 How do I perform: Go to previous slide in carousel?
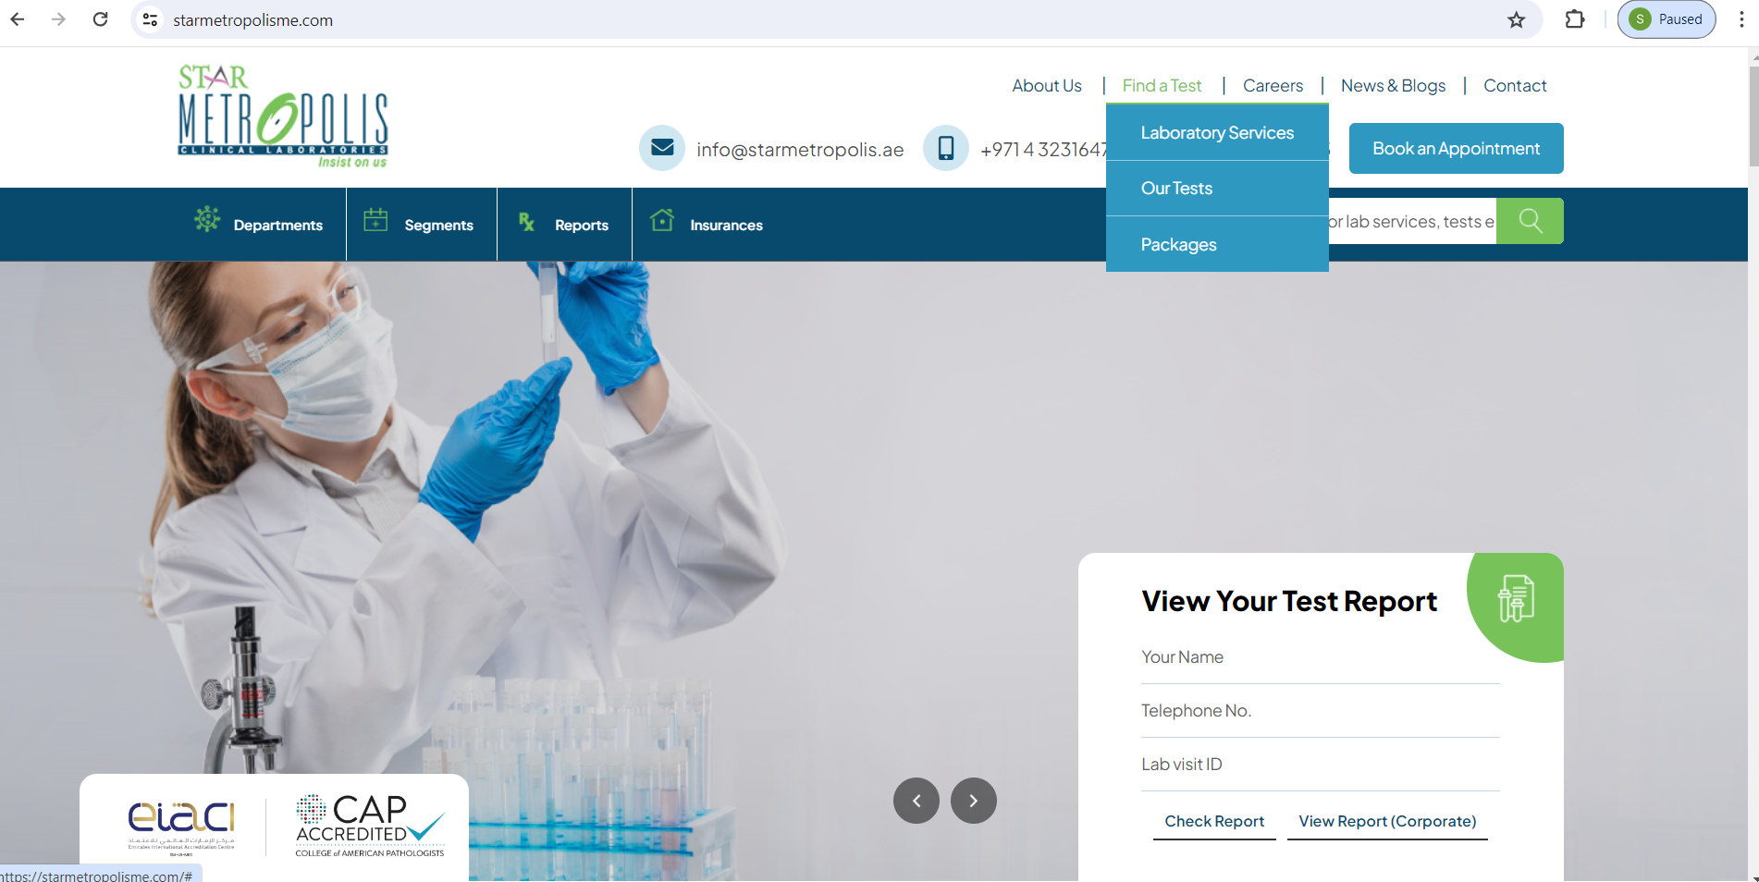(916, 801)
